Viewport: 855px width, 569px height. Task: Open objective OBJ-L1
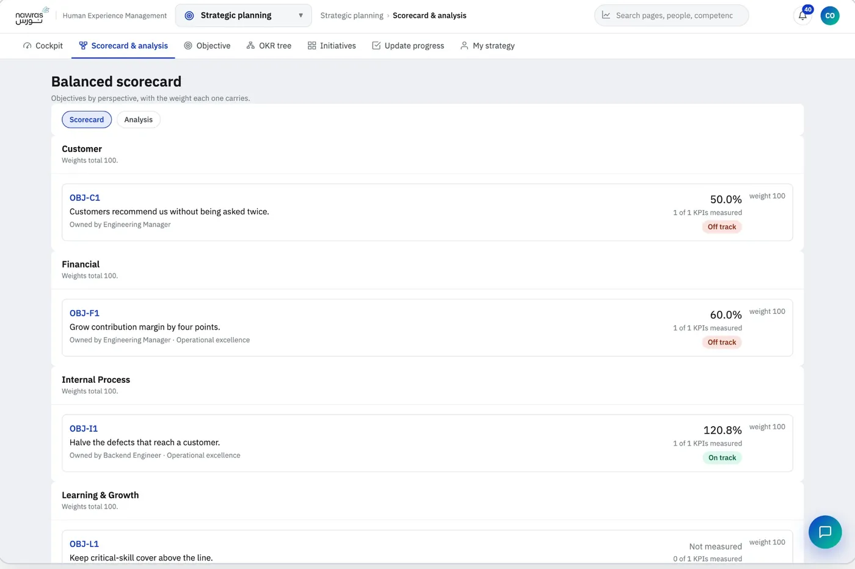84,544
